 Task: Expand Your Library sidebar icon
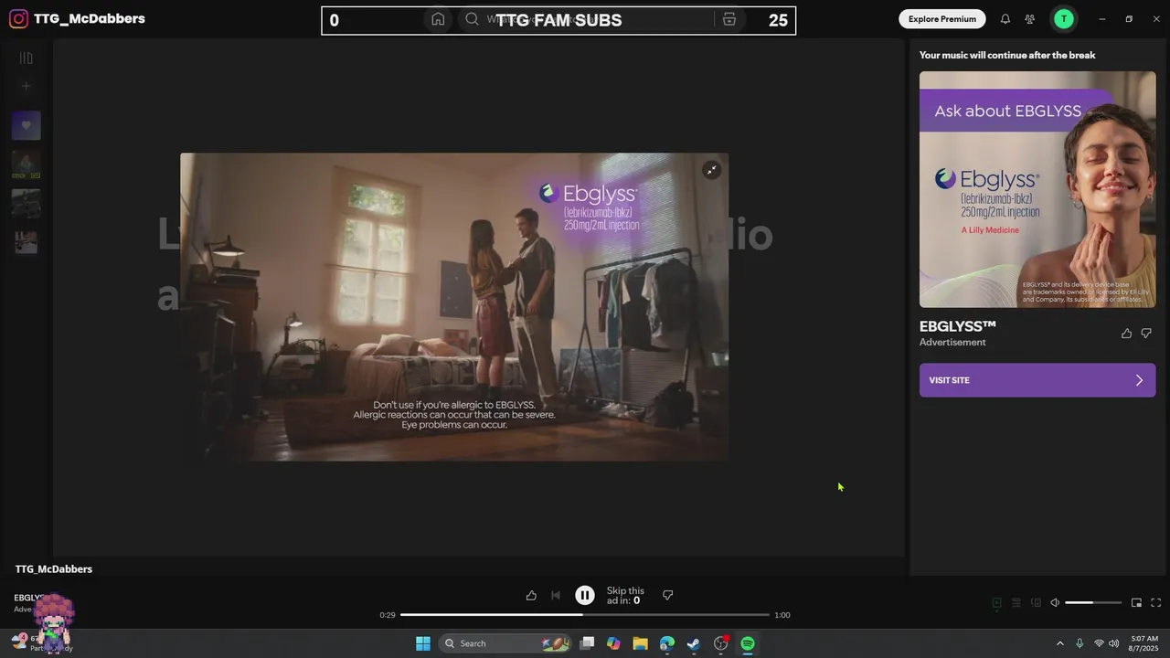(27, 58)
